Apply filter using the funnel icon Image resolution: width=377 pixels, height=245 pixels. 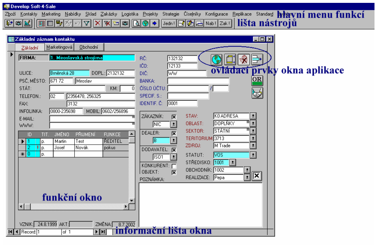tap(86, 24)
